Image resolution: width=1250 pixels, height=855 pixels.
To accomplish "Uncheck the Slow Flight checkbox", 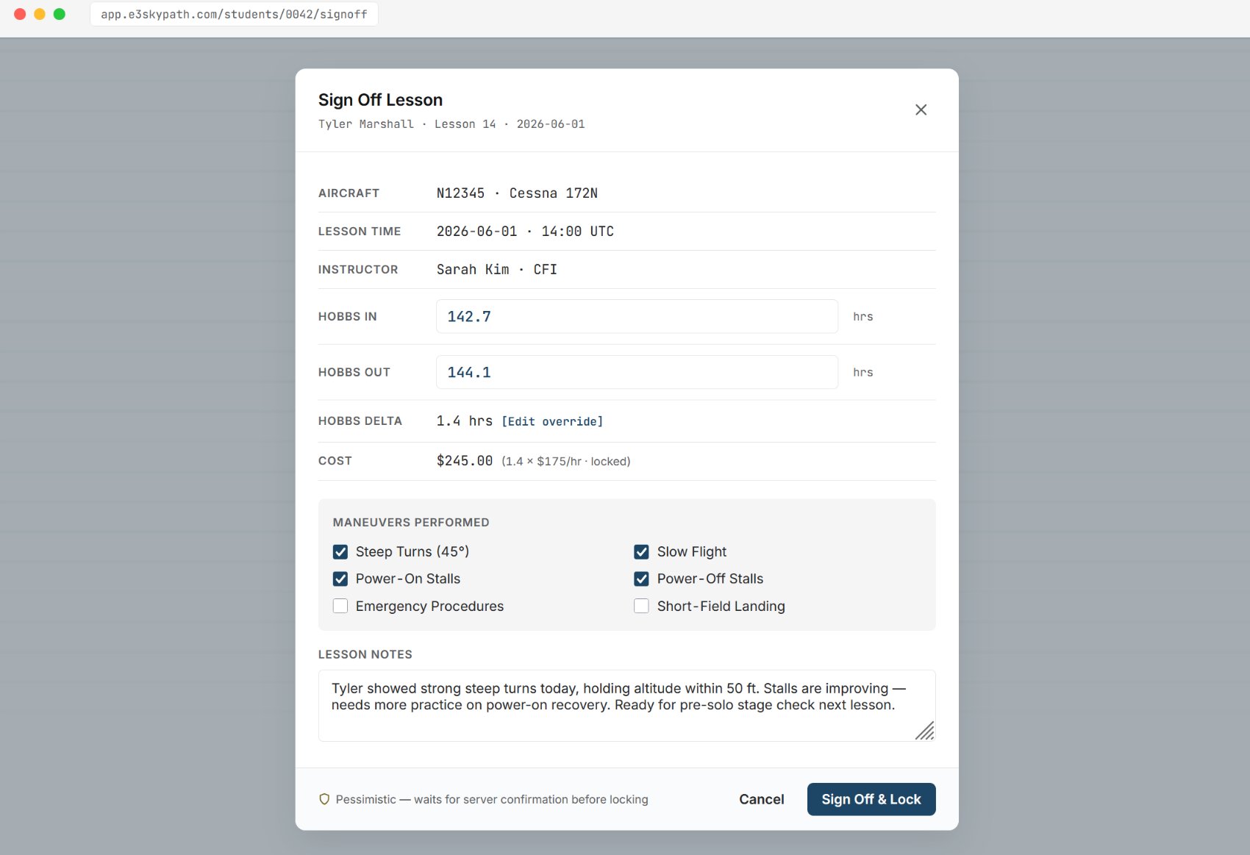I will click(642, 552).
